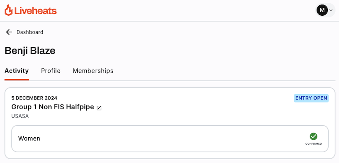The height and width of the screenshot is (163, 339).
Task: Click the Liveheats flame logo icon
Action: [9, 10]
